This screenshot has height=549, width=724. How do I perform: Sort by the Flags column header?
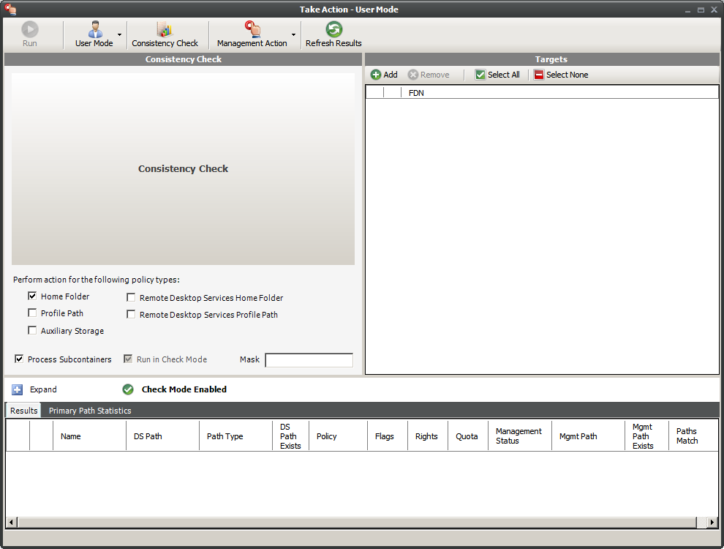coord(388,436)
